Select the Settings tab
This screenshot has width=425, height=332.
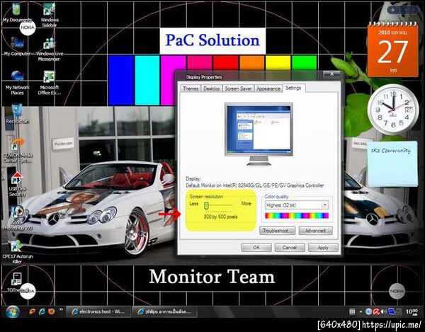click(293, 88)
